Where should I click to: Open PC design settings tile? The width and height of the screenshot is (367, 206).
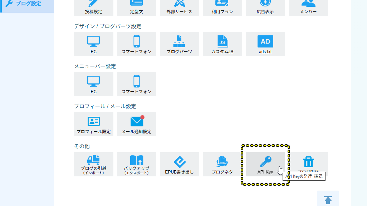94,44
